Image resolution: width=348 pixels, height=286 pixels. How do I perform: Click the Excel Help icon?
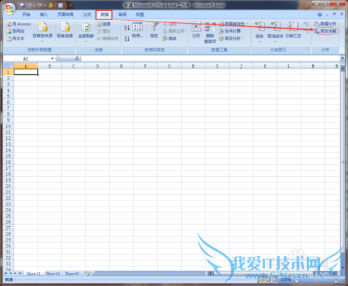(x=320, y=15)
